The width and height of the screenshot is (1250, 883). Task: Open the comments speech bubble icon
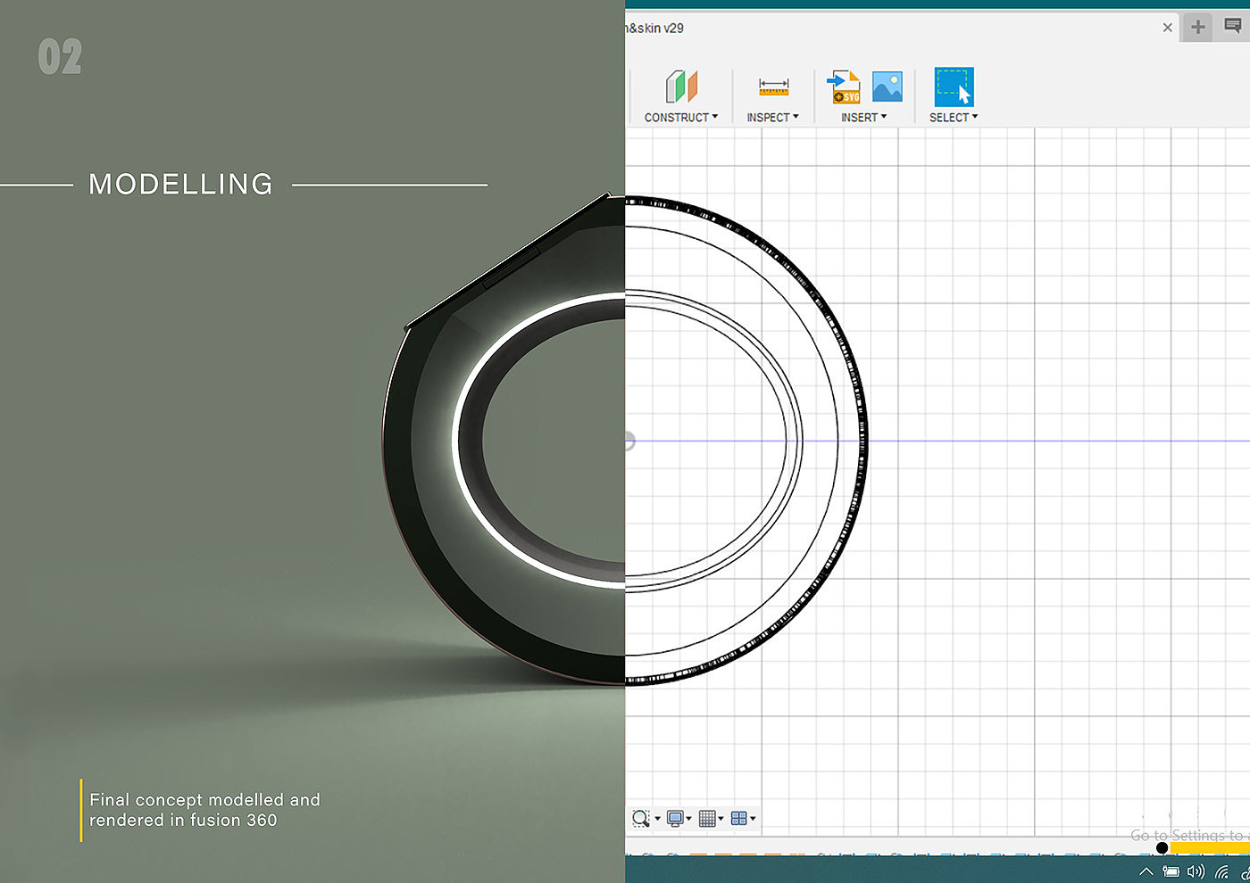point(1233,27)
